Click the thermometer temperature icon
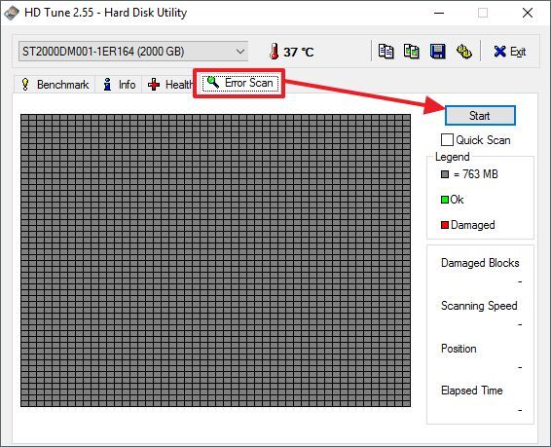The image size is (551, 447). (x=275, y=52)
